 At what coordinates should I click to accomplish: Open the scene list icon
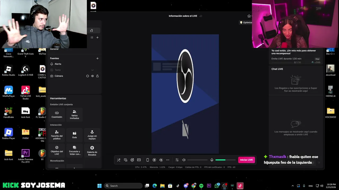point(92,37)
